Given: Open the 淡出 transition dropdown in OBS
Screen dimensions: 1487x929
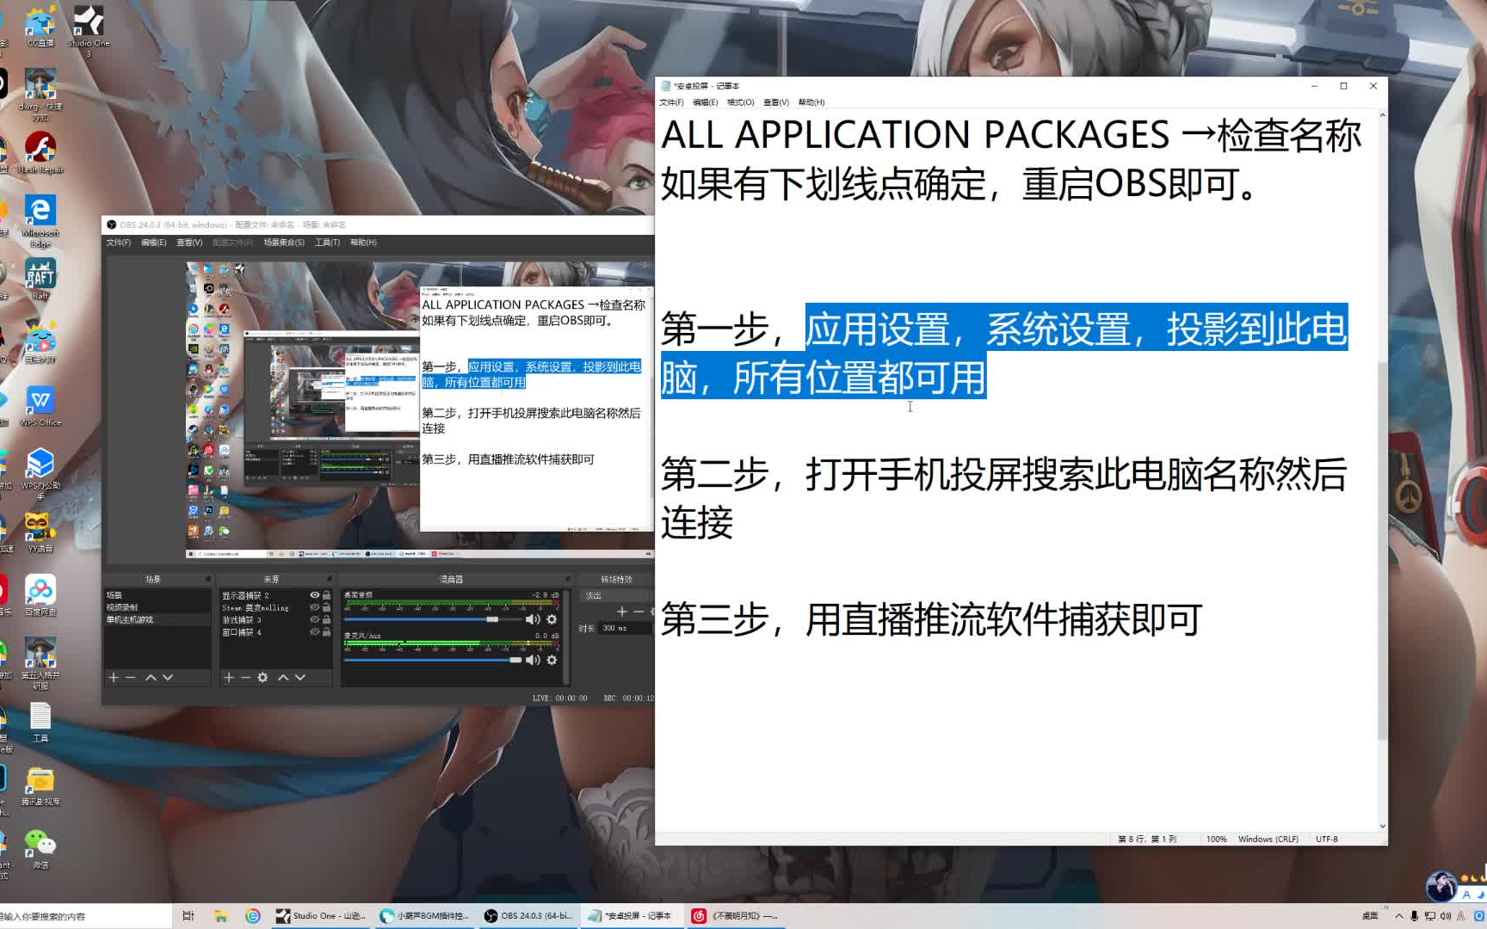Looking at the screenshot, I should (x=617, y=595).
